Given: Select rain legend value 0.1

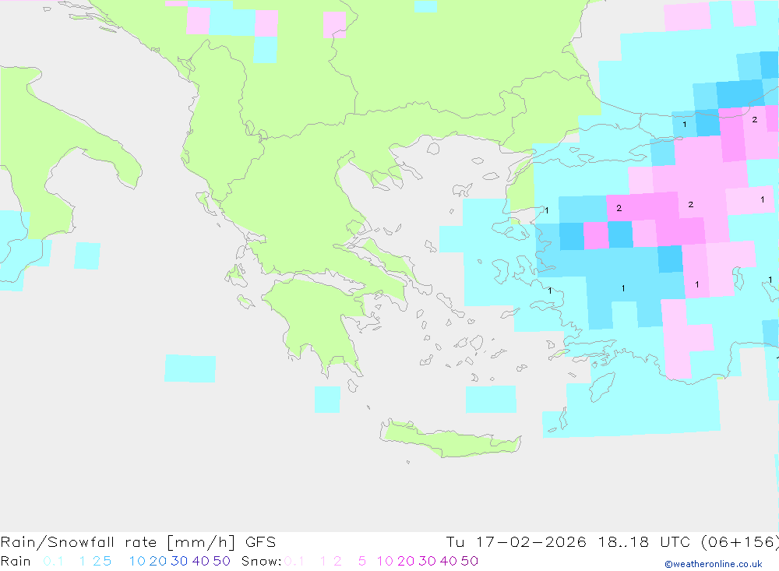Looking at the screenshot, I should coord(53,561).
